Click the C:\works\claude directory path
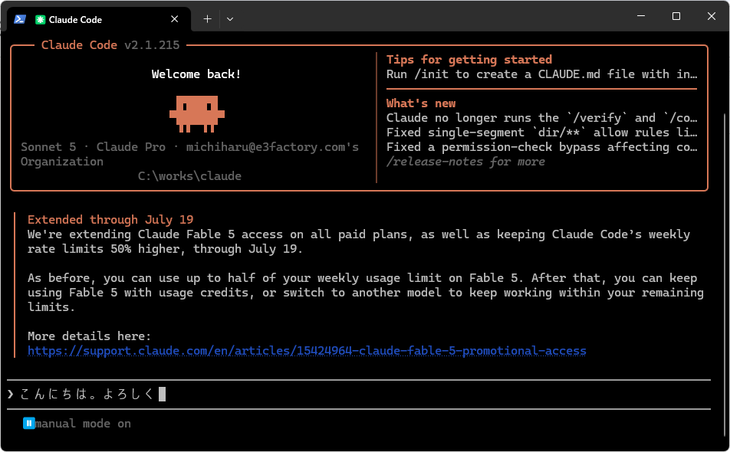Image resolution: width=730 pixels, height=452 pixels. coord(189,176)
